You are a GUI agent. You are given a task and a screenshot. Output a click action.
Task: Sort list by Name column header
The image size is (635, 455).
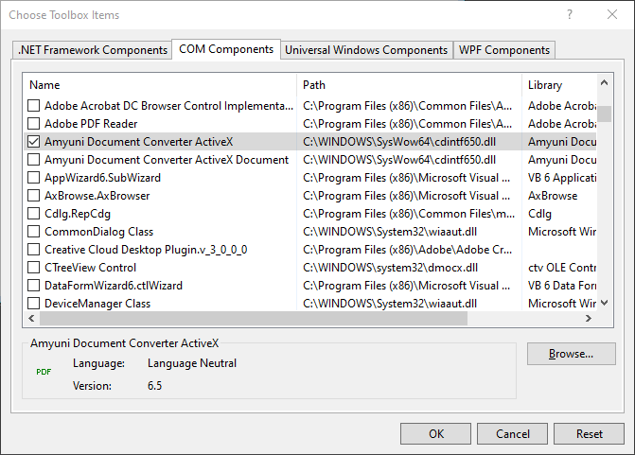click(160, 85)
